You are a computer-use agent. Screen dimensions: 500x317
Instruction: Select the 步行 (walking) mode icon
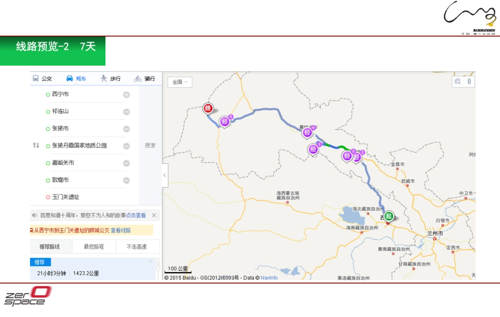[103, 79]
